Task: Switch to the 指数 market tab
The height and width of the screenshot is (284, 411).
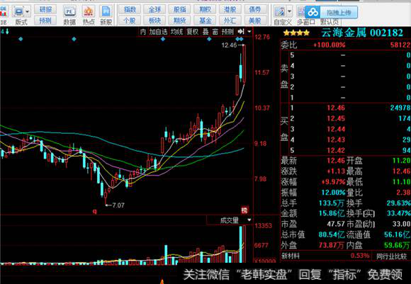Action: [130, 10]
